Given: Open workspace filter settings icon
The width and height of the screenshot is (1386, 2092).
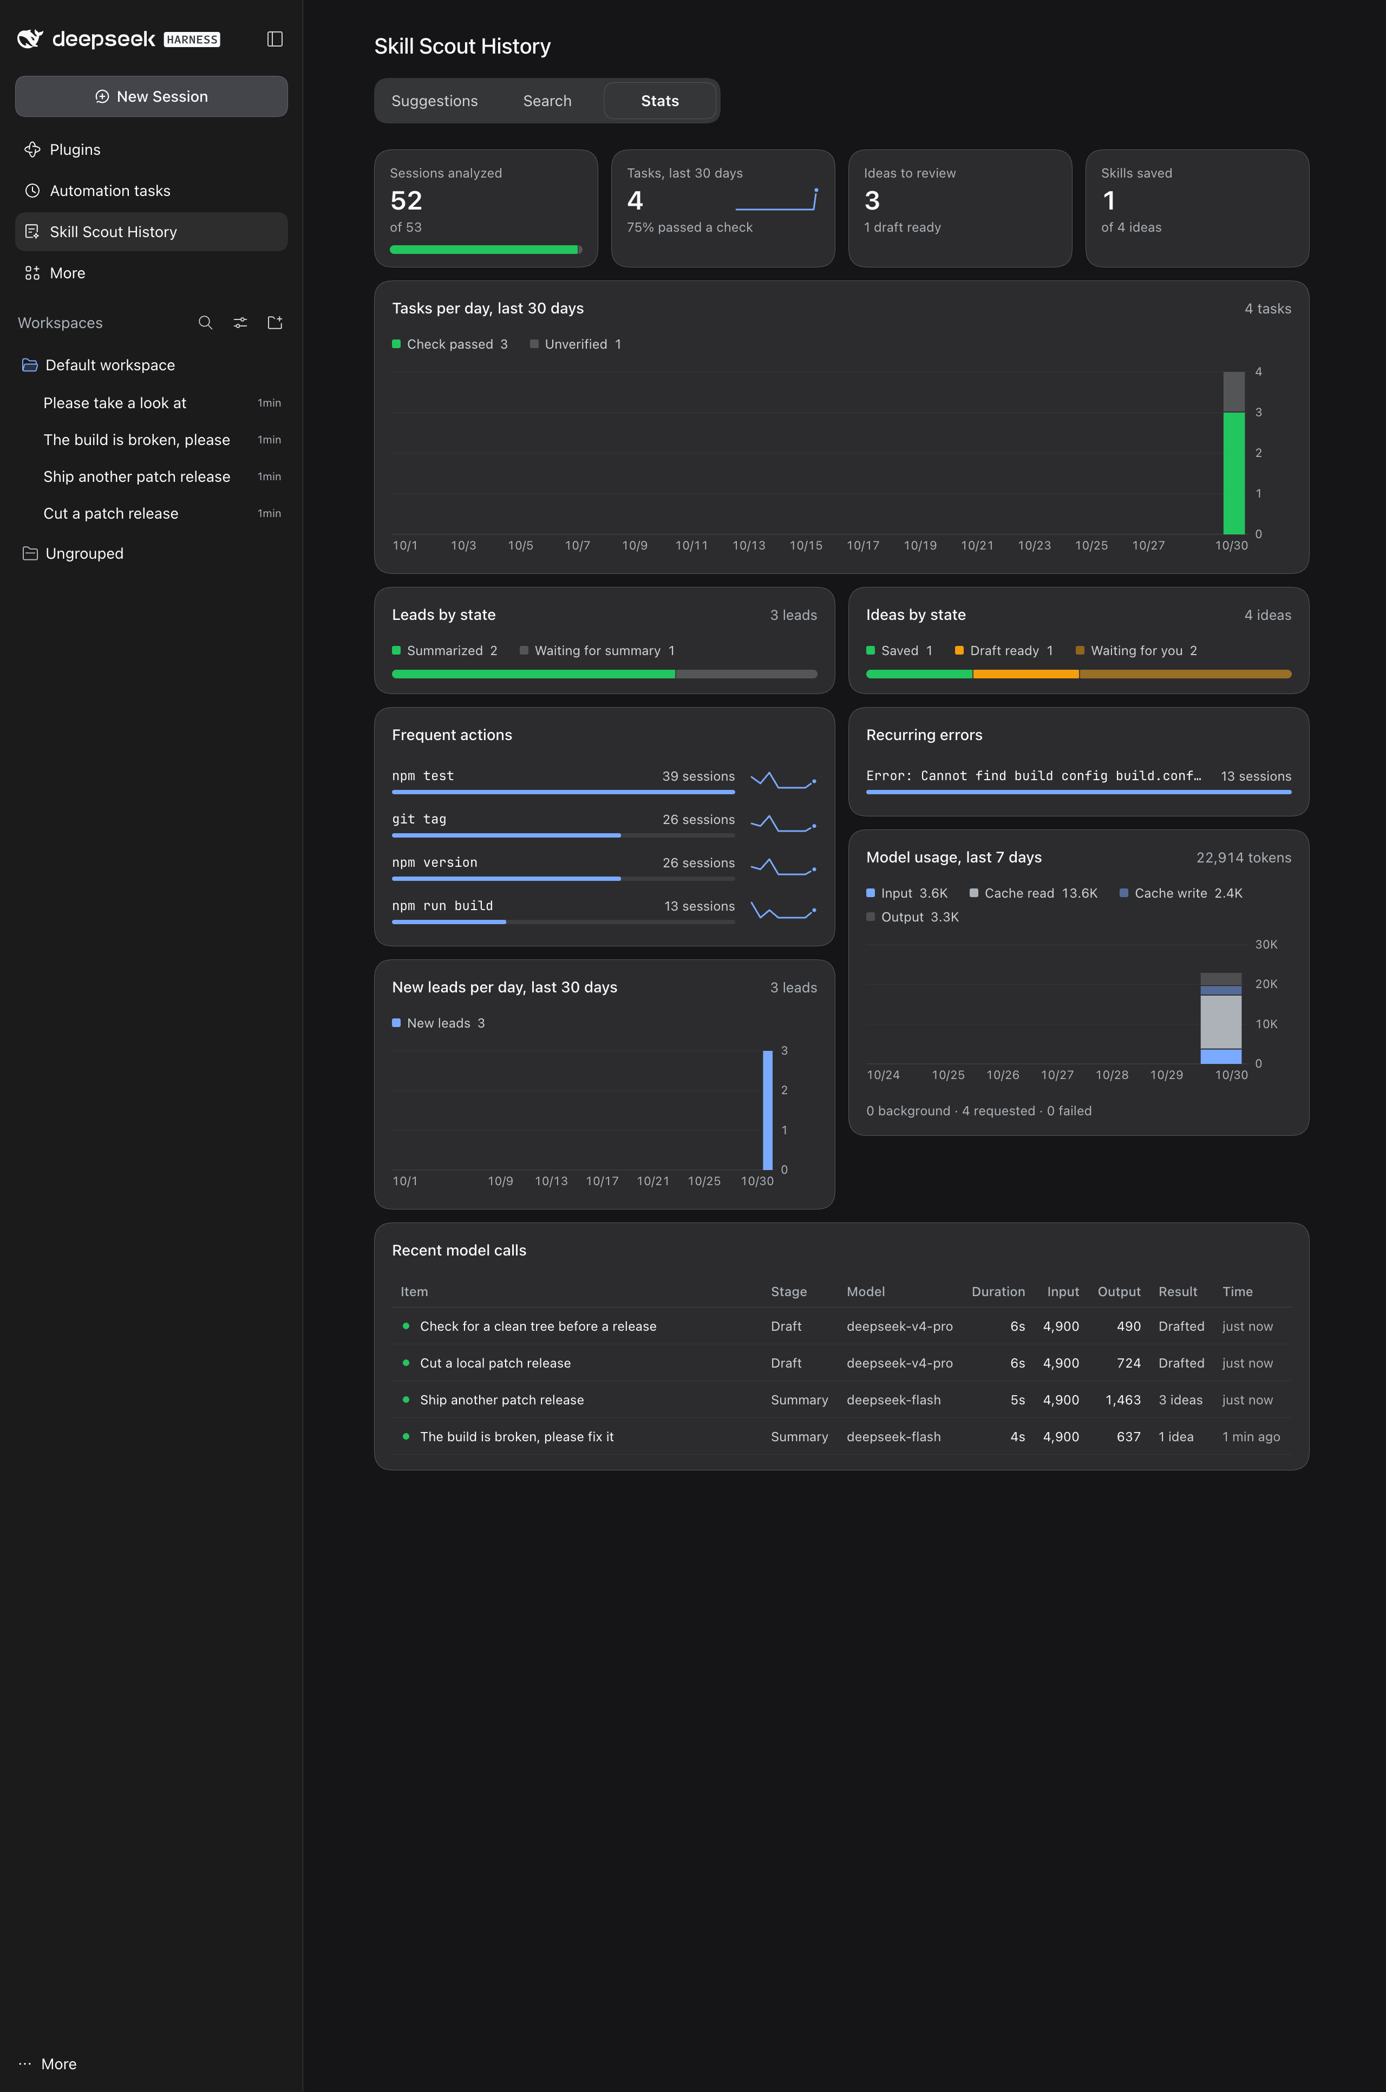Looking at the screenshot, I should click(240, 323).
